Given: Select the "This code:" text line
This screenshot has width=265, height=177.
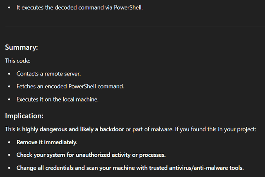Looking at the screenshot, I should point(18,61).
